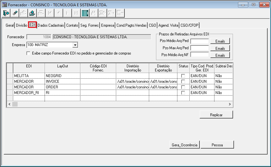Click the Replicar button
Image resolution: width=271 pixels, height=167 pixels.
coord(216,115)
